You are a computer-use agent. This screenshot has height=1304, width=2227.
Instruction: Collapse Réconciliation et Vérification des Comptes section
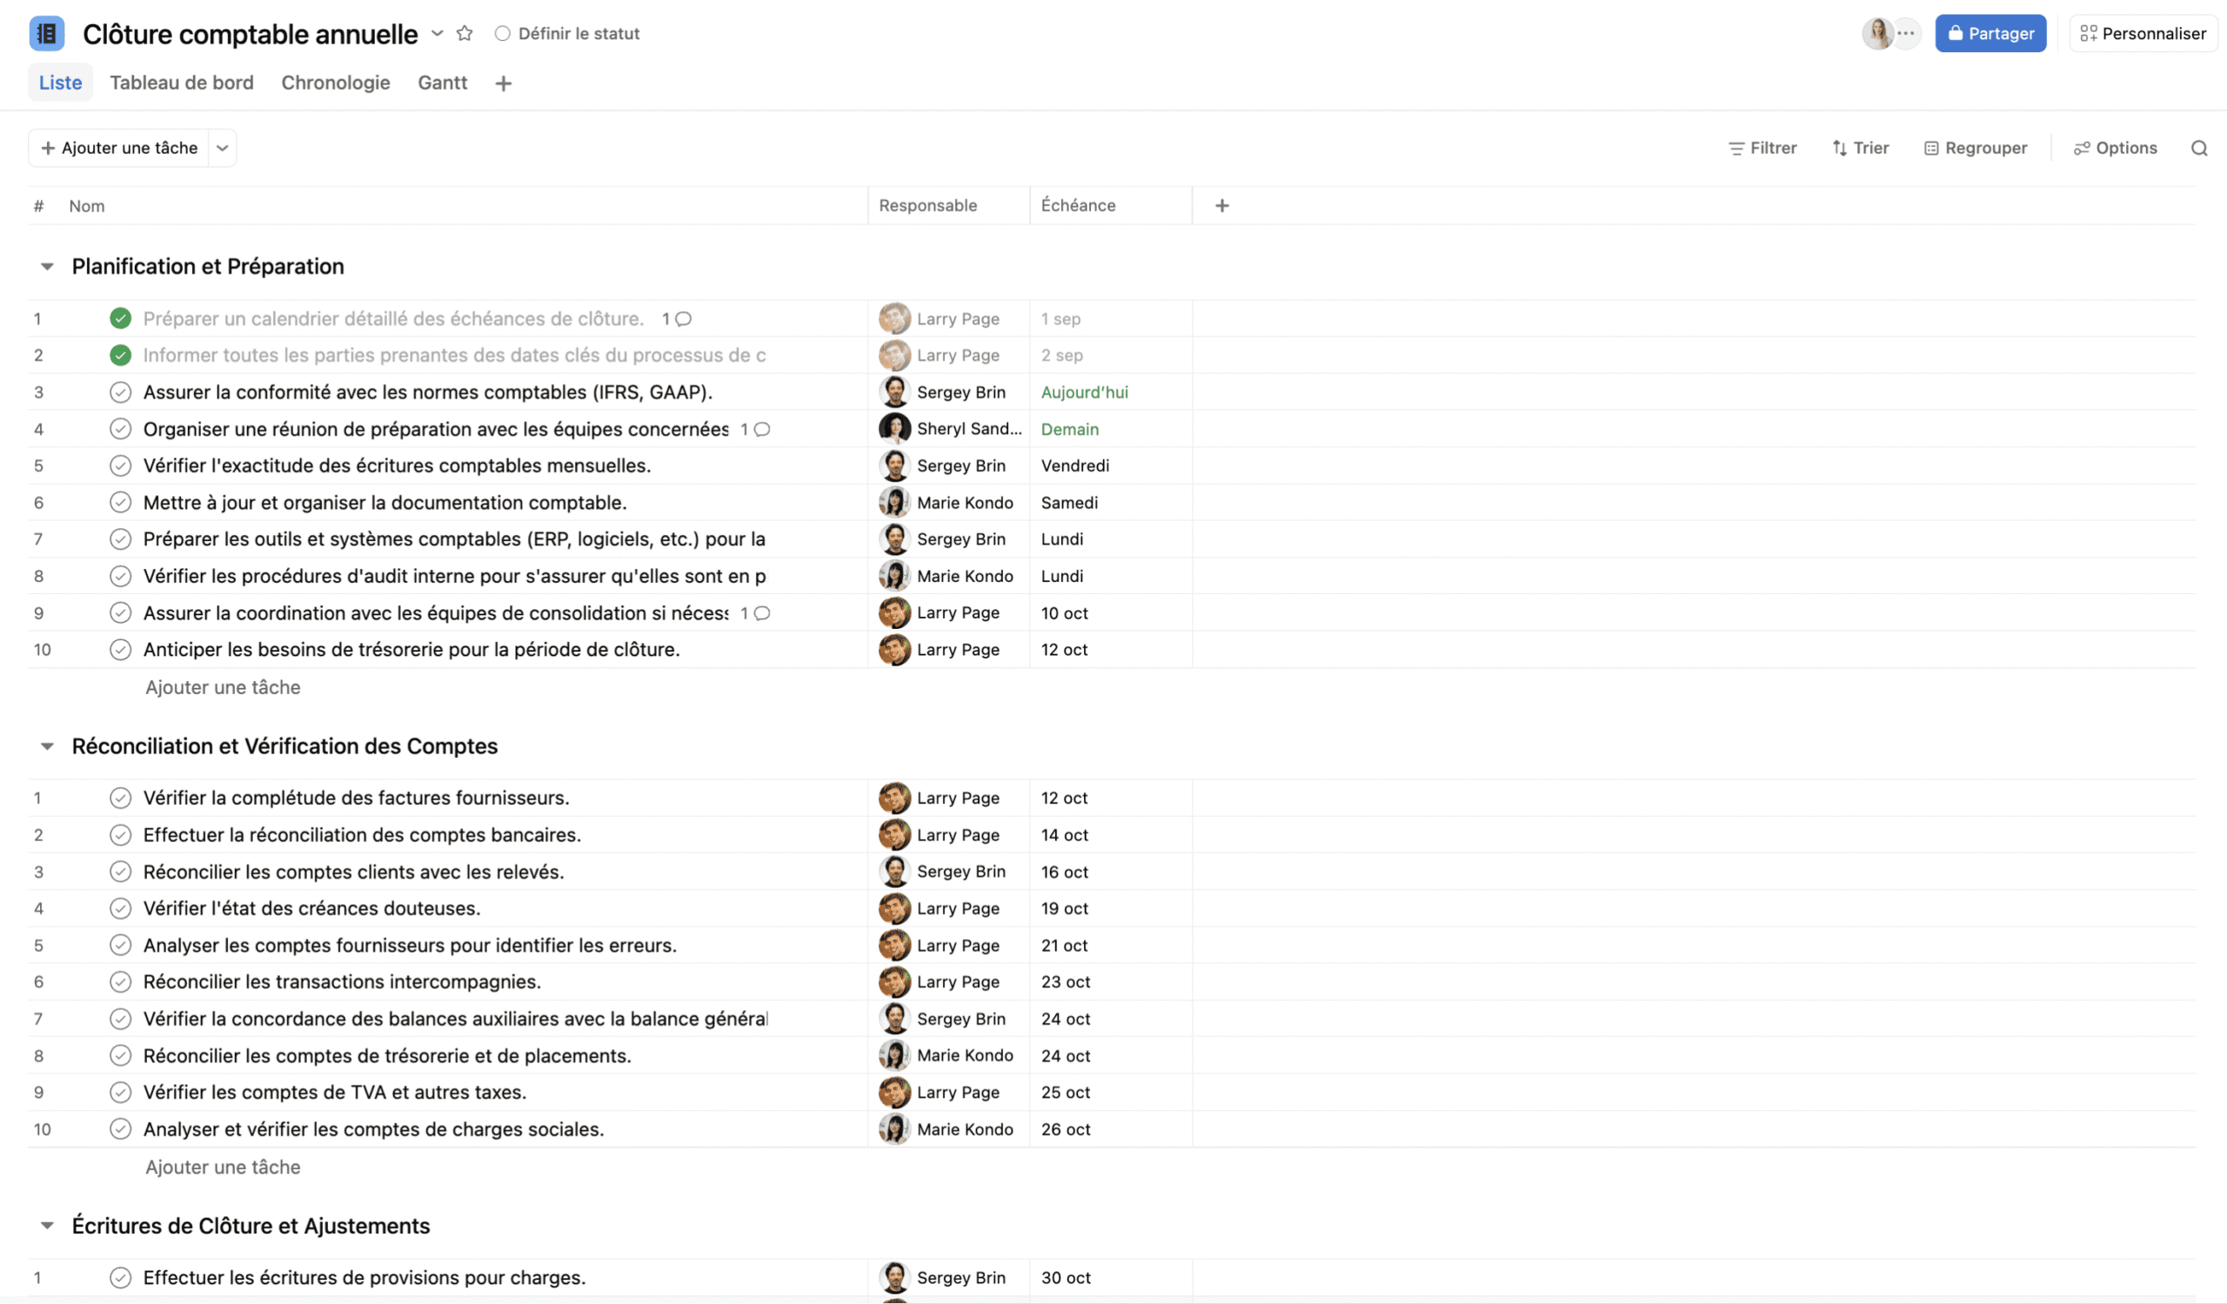pos(47,746)
